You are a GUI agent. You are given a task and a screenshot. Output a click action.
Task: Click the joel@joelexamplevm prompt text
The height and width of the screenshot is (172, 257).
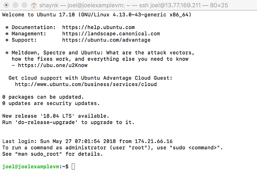(30, 166)
